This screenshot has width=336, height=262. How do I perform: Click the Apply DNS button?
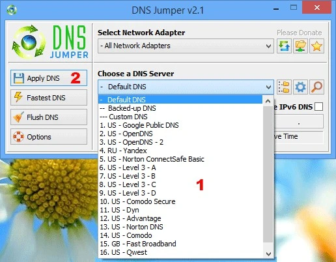(x=49, y=78)
